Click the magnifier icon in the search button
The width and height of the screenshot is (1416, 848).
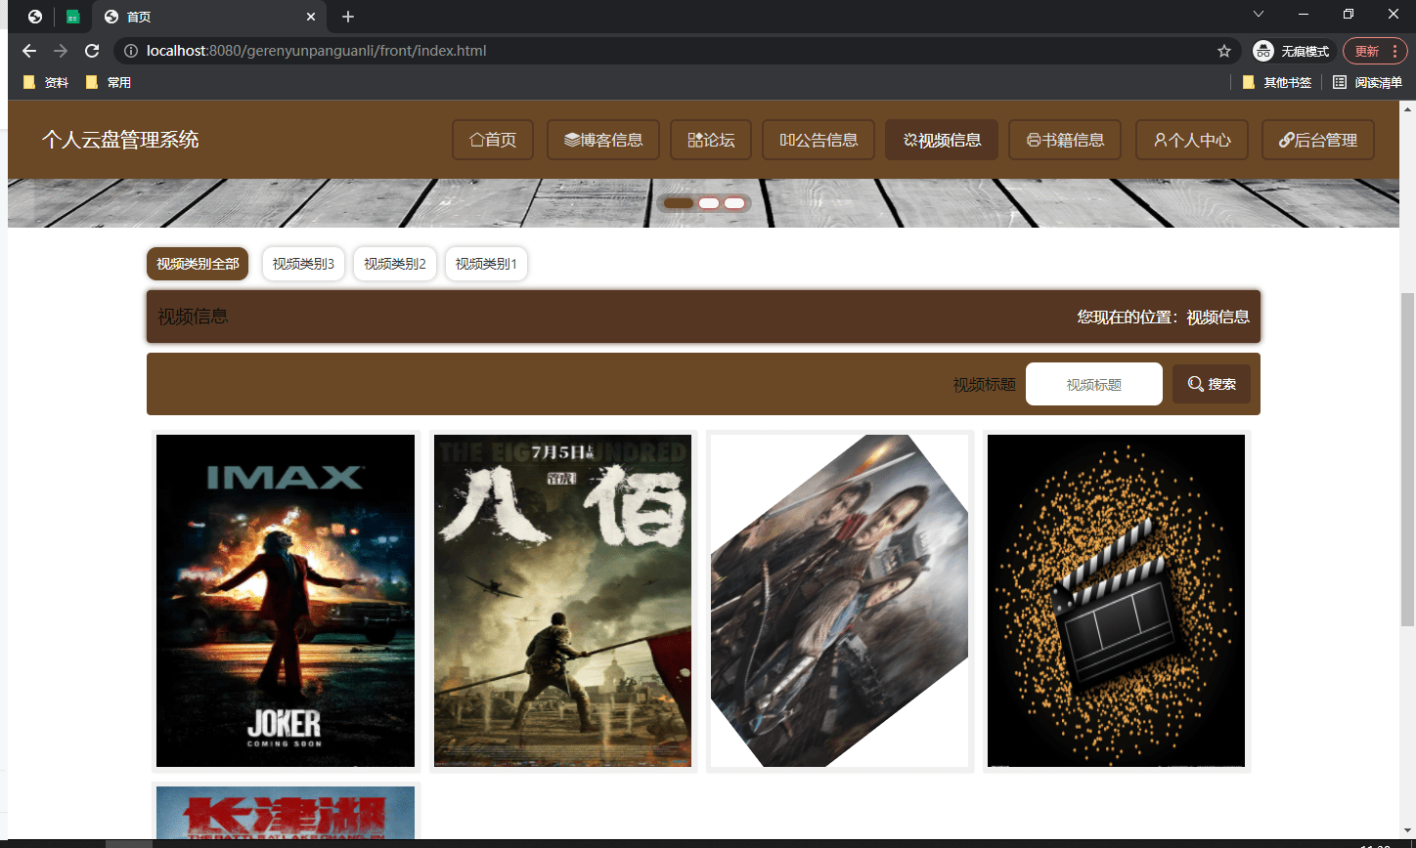1194,383
